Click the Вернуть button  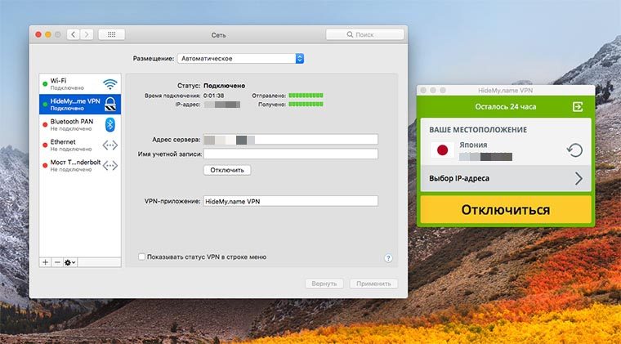click(324, 284)
